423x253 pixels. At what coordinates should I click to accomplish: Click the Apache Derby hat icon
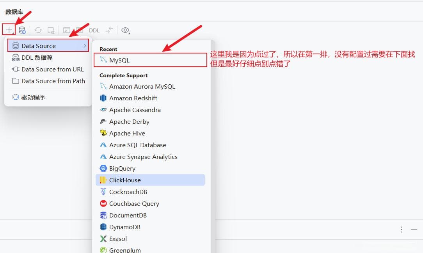103,121
